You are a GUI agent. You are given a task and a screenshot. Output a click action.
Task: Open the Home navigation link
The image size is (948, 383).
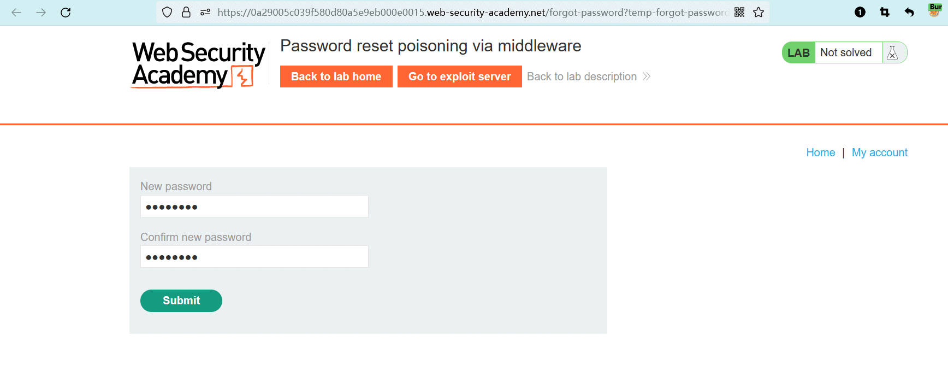click(820, 152)
